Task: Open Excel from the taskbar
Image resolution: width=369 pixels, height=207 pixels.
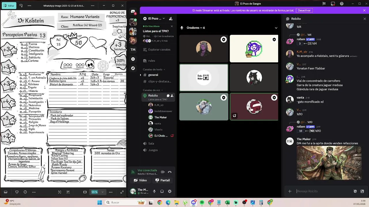Action: tap(227, 202)
